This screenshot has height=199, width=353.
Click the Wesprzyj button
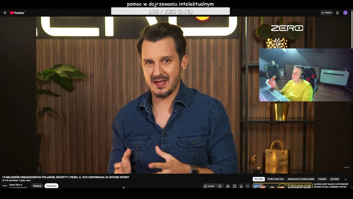37,186
